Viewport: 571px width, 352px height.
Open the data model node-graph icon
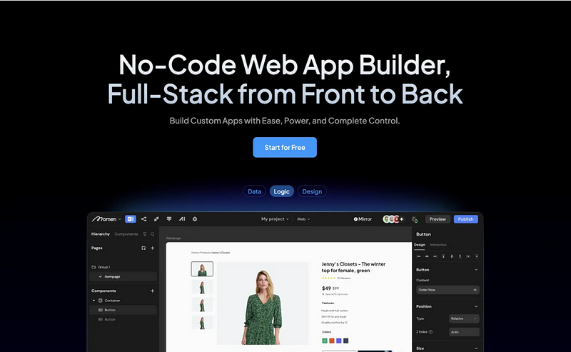coord(144,219)
